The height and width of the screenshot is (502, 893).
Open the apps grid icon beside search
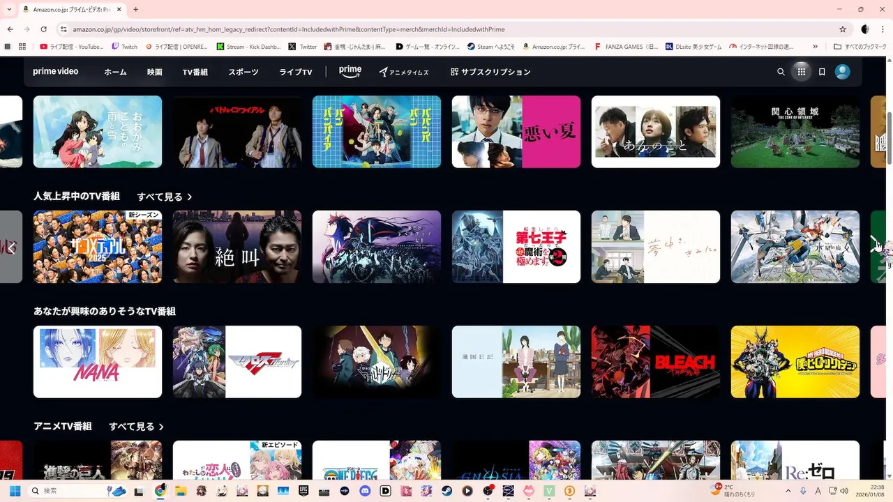pyautogui.click(x=801, y=72)
